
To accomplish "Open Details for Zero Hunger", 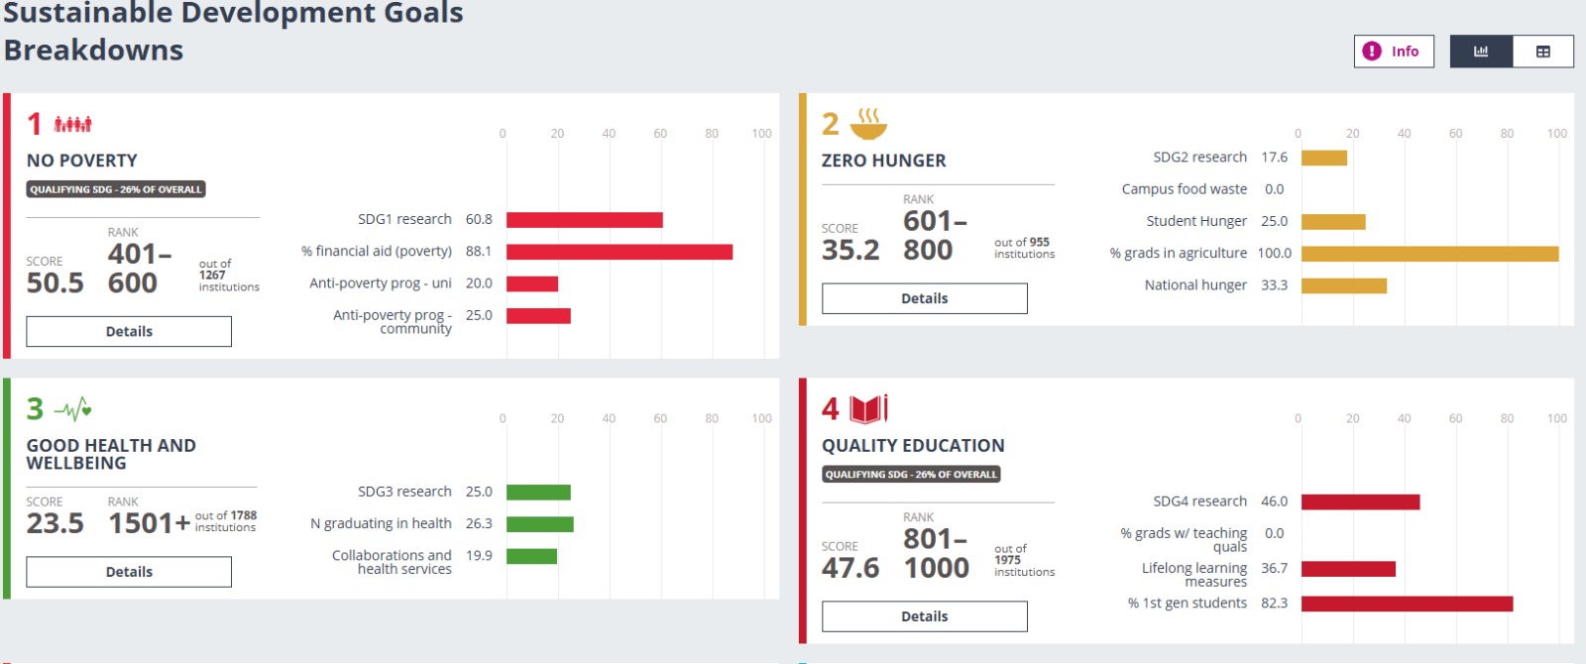I will point(924,298).
